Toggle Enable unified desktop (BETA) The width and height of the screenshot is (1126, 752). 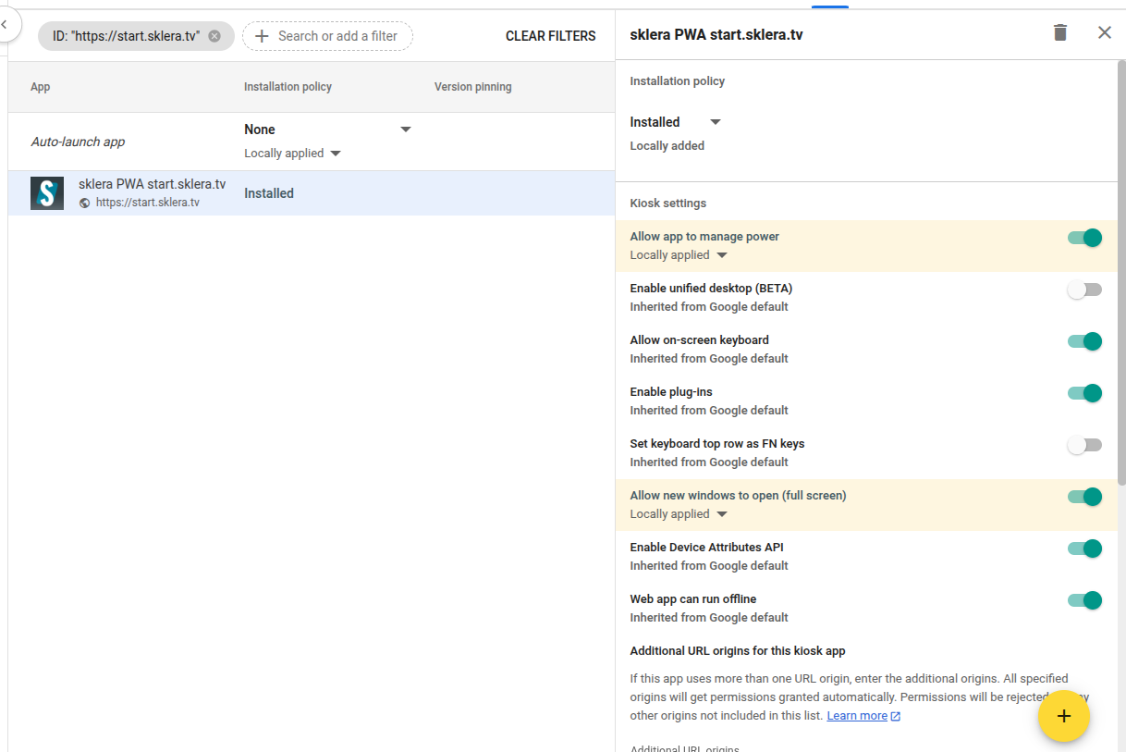1084,290
